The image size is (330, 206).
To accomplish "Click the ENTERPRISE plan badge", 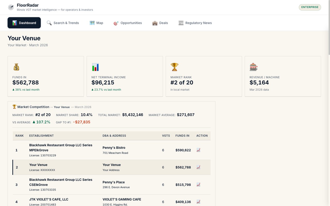I will click(x=310, y=7).
